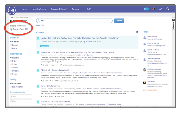Open the Partners menu item

click(x=75, y=9)
